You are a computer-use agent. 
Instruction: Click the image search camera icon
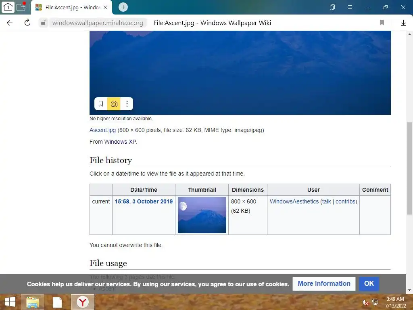click(114, 104)
